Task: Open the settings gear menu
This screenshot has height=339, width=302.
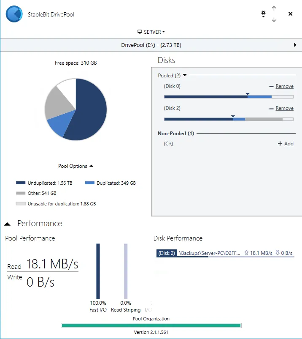Action: coord(263,14)
